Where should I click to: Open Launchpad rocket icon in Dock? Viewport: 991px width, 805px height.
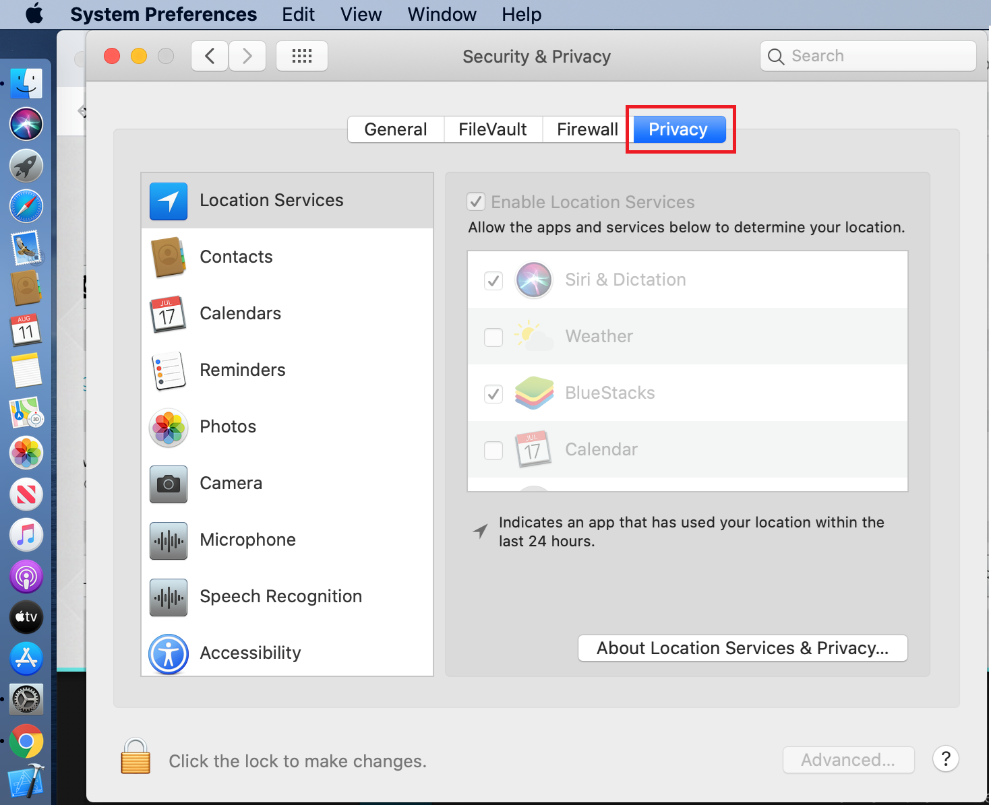point(26,166)
